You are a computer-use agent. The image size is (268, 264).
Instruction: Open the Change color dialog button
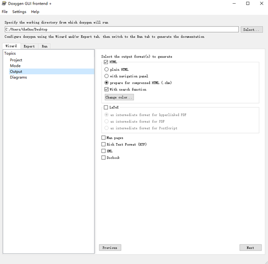click(x=119, y=97)
